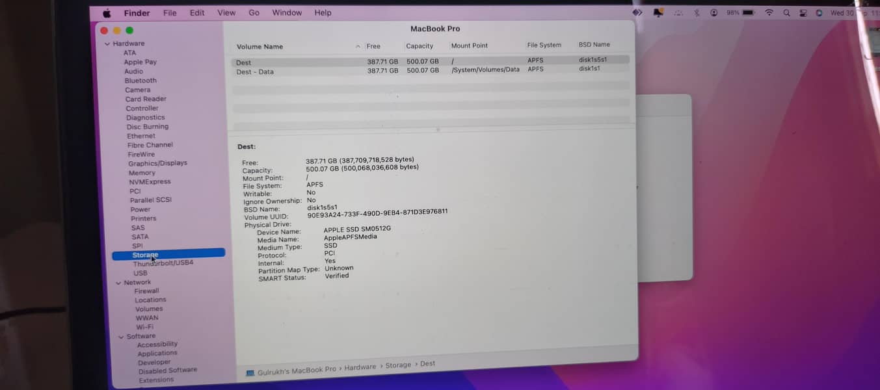Select the highlighted Storage item
The width and height of the screenshot is (880, 390).
pos(168,255)
